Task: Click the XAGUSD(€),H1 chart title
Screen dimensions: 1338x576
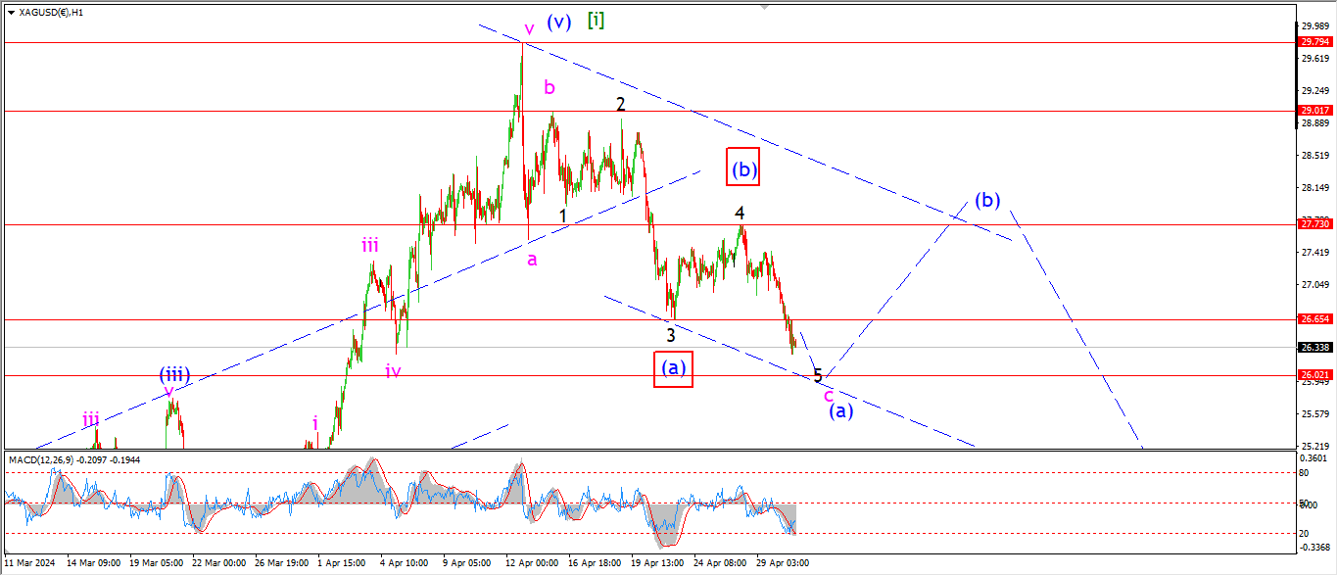Action: click(x=45, y=12)
